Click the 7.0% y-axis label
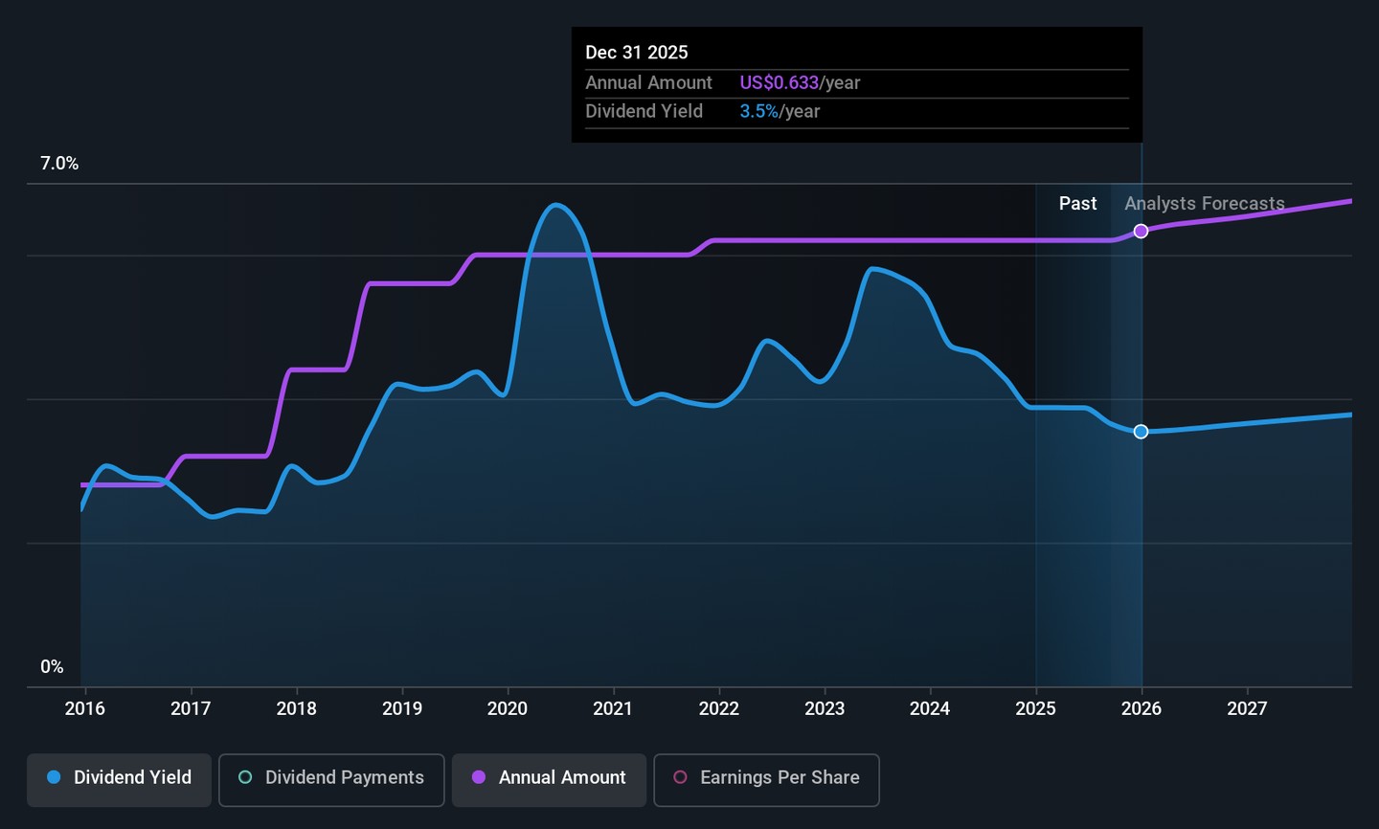The width and height of the screenshot is (1379, 829). (x=59, y=164)
